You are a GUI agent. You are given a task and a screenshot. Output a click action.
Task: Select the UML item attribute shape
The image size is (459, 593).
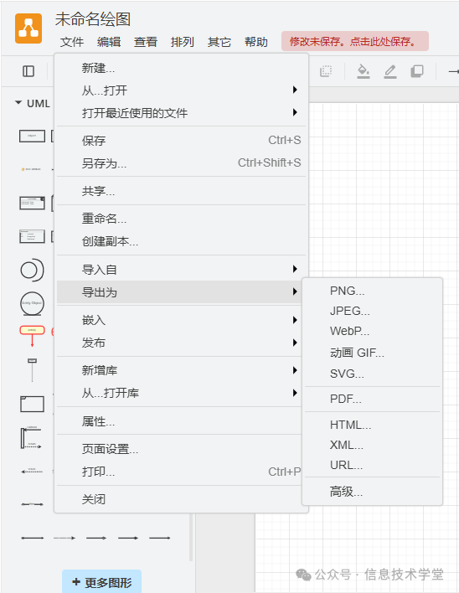(32, 169)
